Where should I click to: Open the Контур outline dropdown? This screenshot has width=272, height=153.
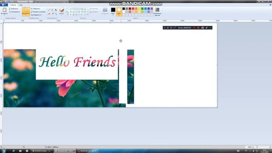pyautogui.click(x=94, y=8)
